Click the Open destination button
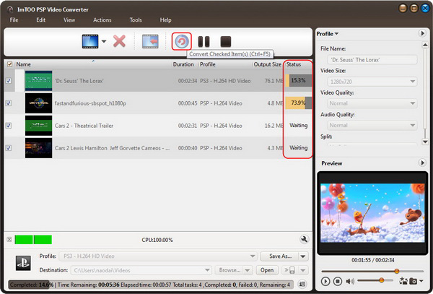This screenshot has height=294, width=433. [267, 270]
